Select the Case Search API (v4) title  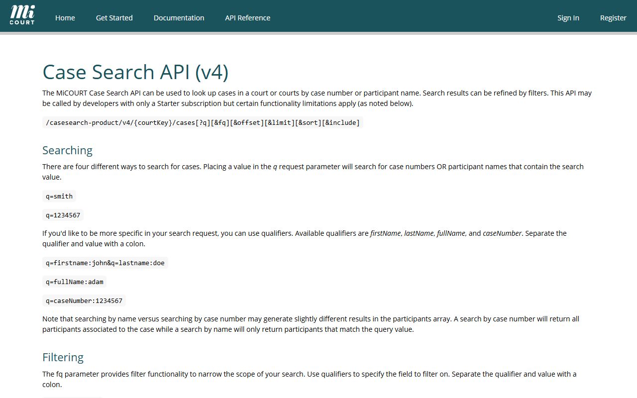[x=135, y=72]
